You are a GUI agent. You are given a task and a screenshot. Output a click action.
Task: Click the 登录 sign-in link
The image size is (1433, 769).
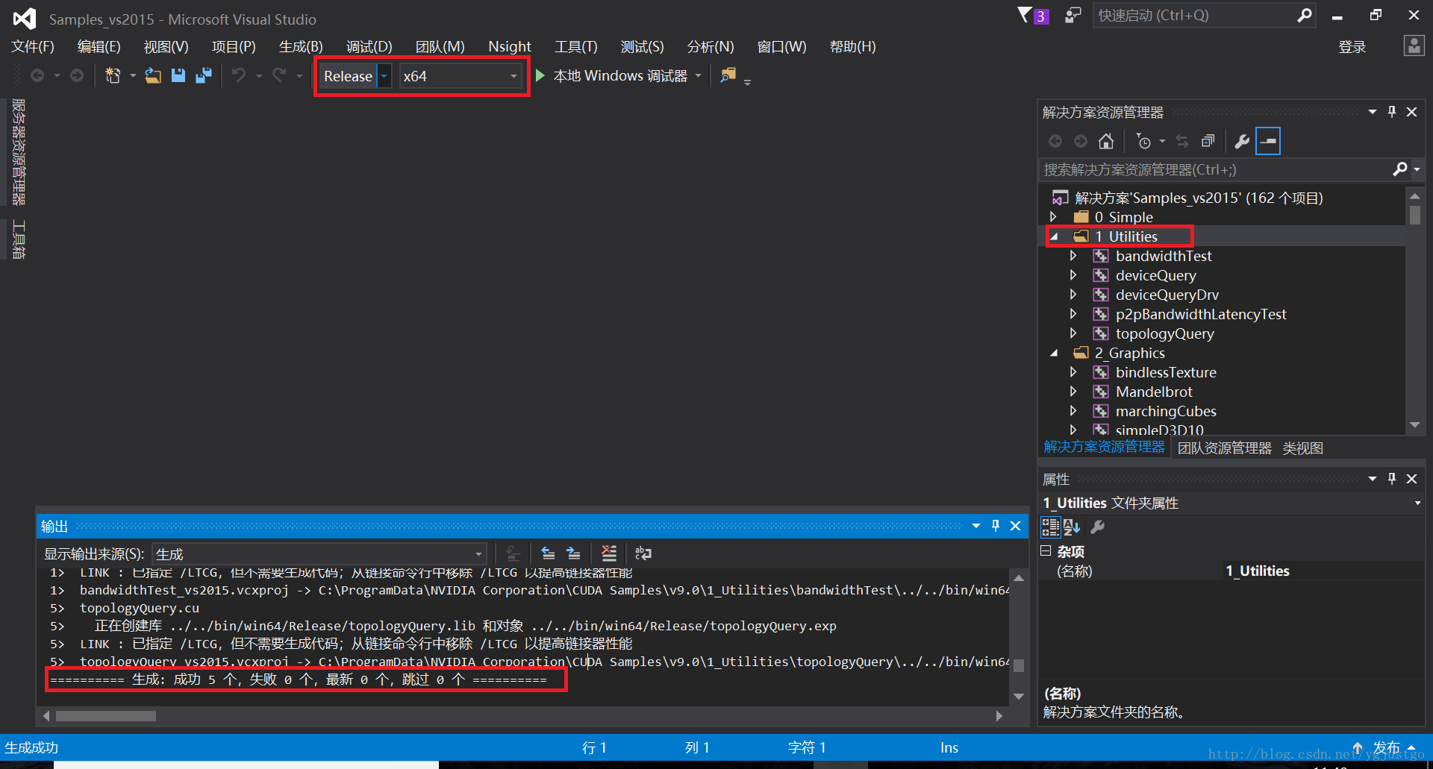click(1352, 47)
